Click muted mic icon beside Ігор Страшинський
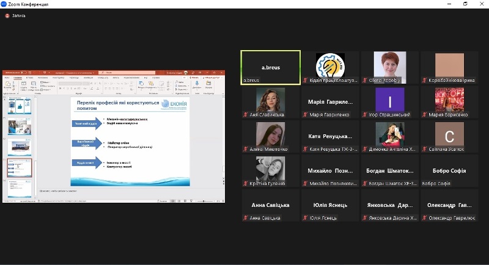 [x=366, y=114]
